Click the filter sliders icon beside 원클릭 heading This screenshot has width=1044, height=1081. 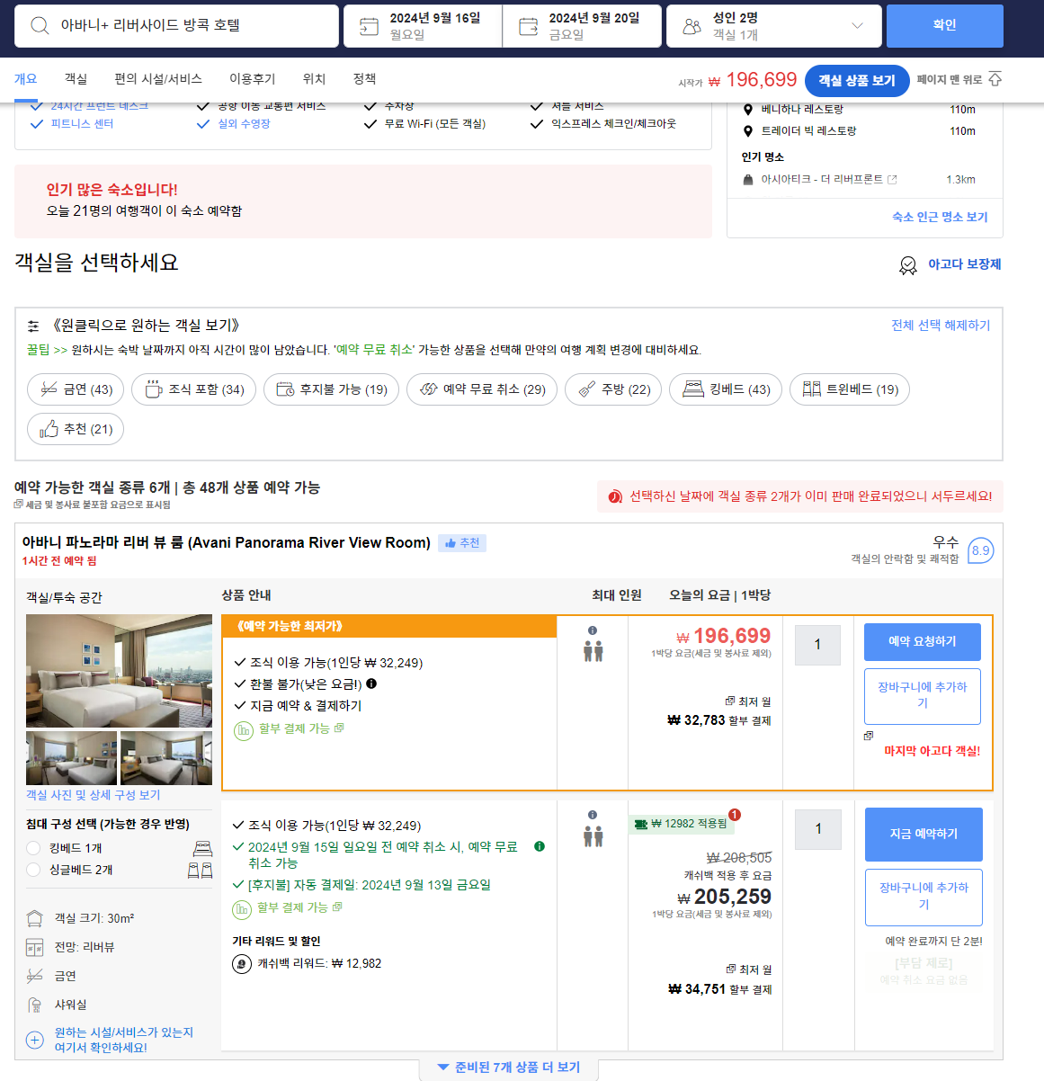33,326
